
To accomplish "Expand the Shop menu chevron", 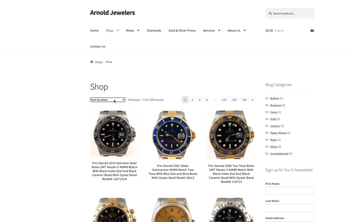I will 118,31.
